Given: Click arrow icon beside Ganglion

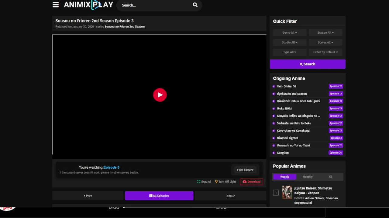Looking at the screenshot, I should pyautogui.click(x=274, y=153).
